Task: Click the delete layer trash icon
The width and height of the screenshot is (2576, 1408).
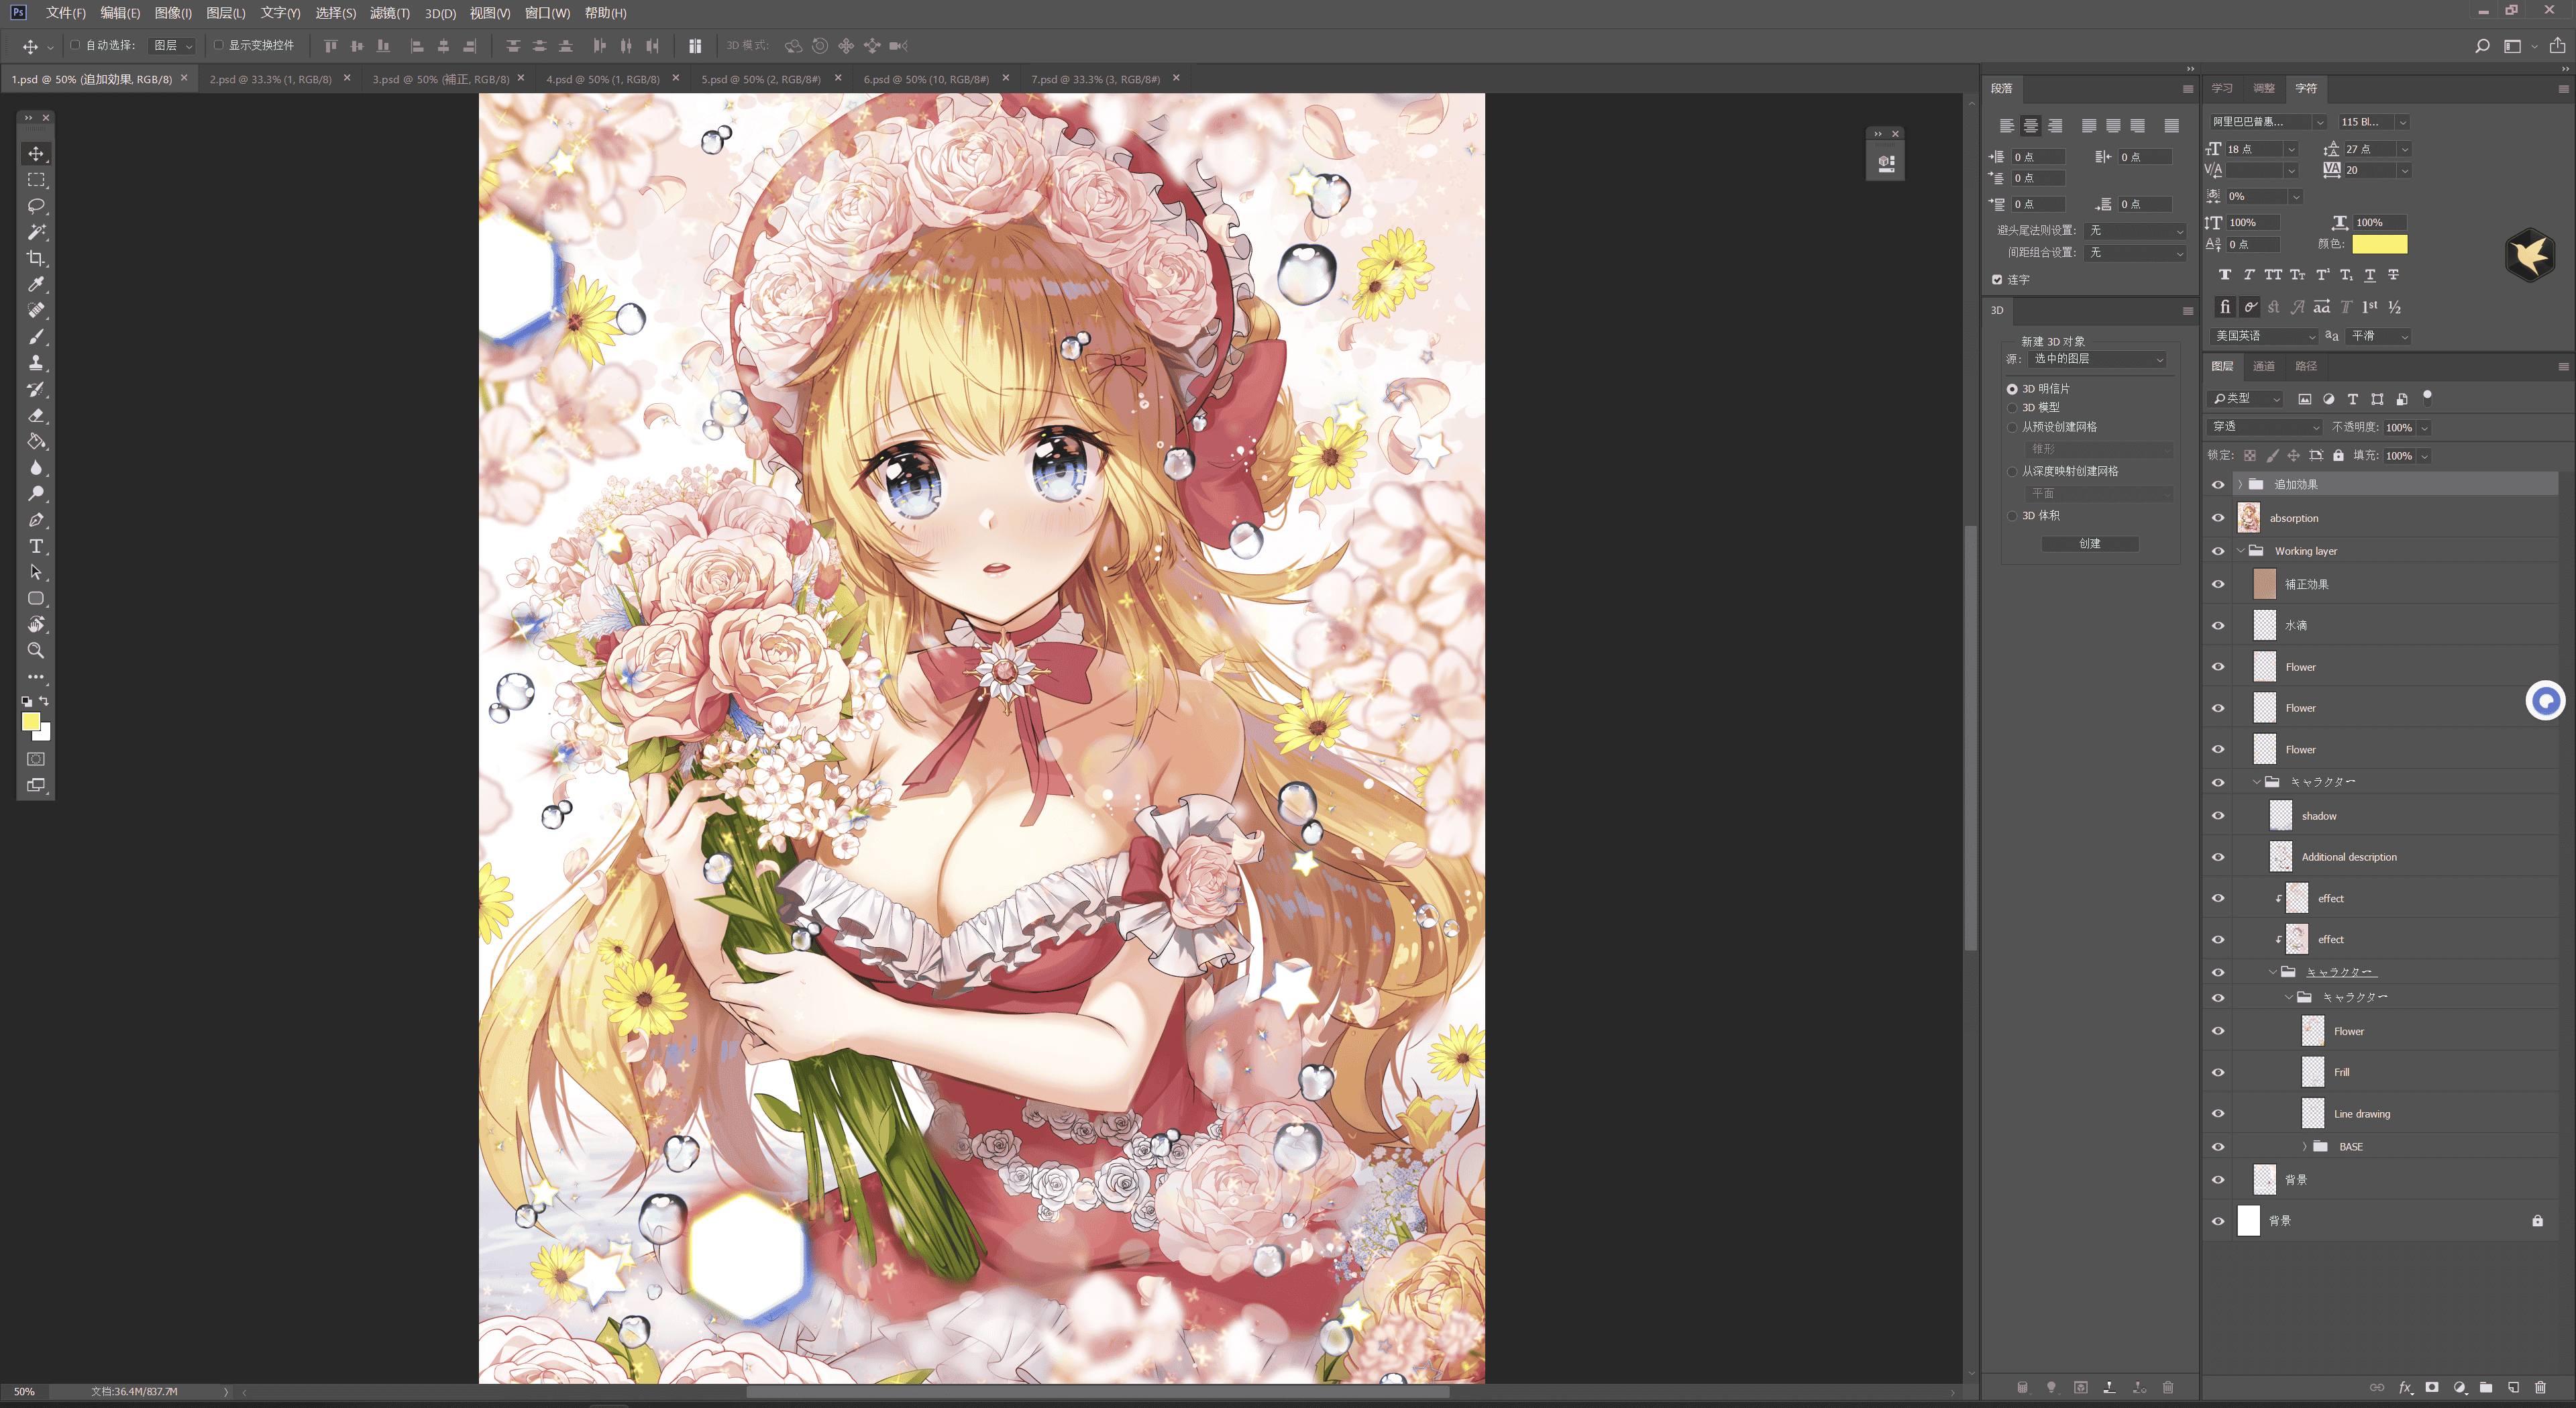Action: [2540, 1387]
